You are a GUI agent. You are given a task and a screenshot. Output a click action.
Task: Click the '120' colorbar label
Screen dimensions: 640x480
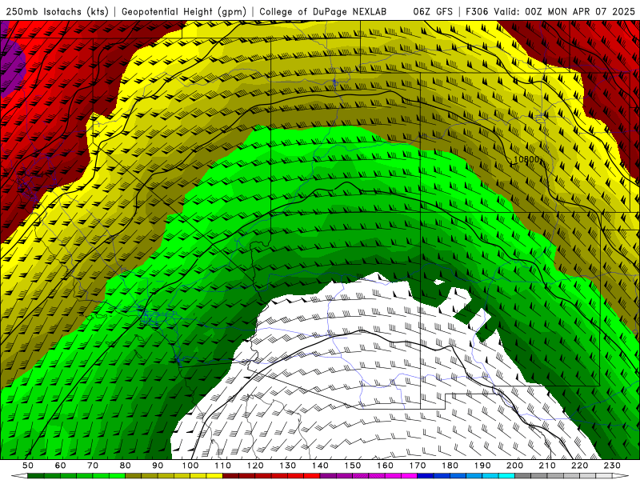pyautogui.click(x=255, y=466)
